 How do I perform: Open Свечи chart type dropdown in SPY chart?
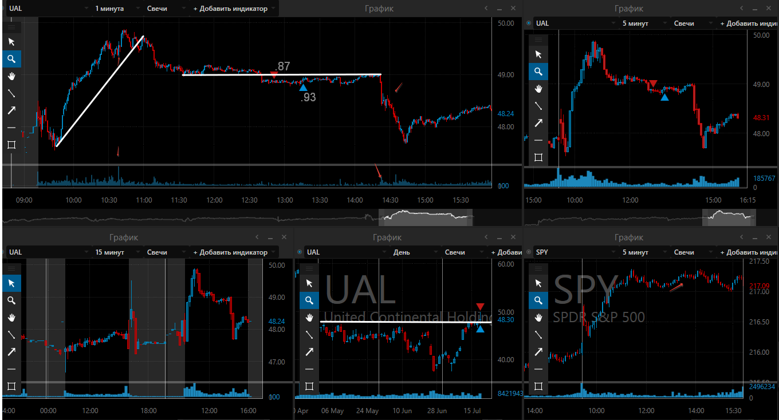(x=693, y=252)
